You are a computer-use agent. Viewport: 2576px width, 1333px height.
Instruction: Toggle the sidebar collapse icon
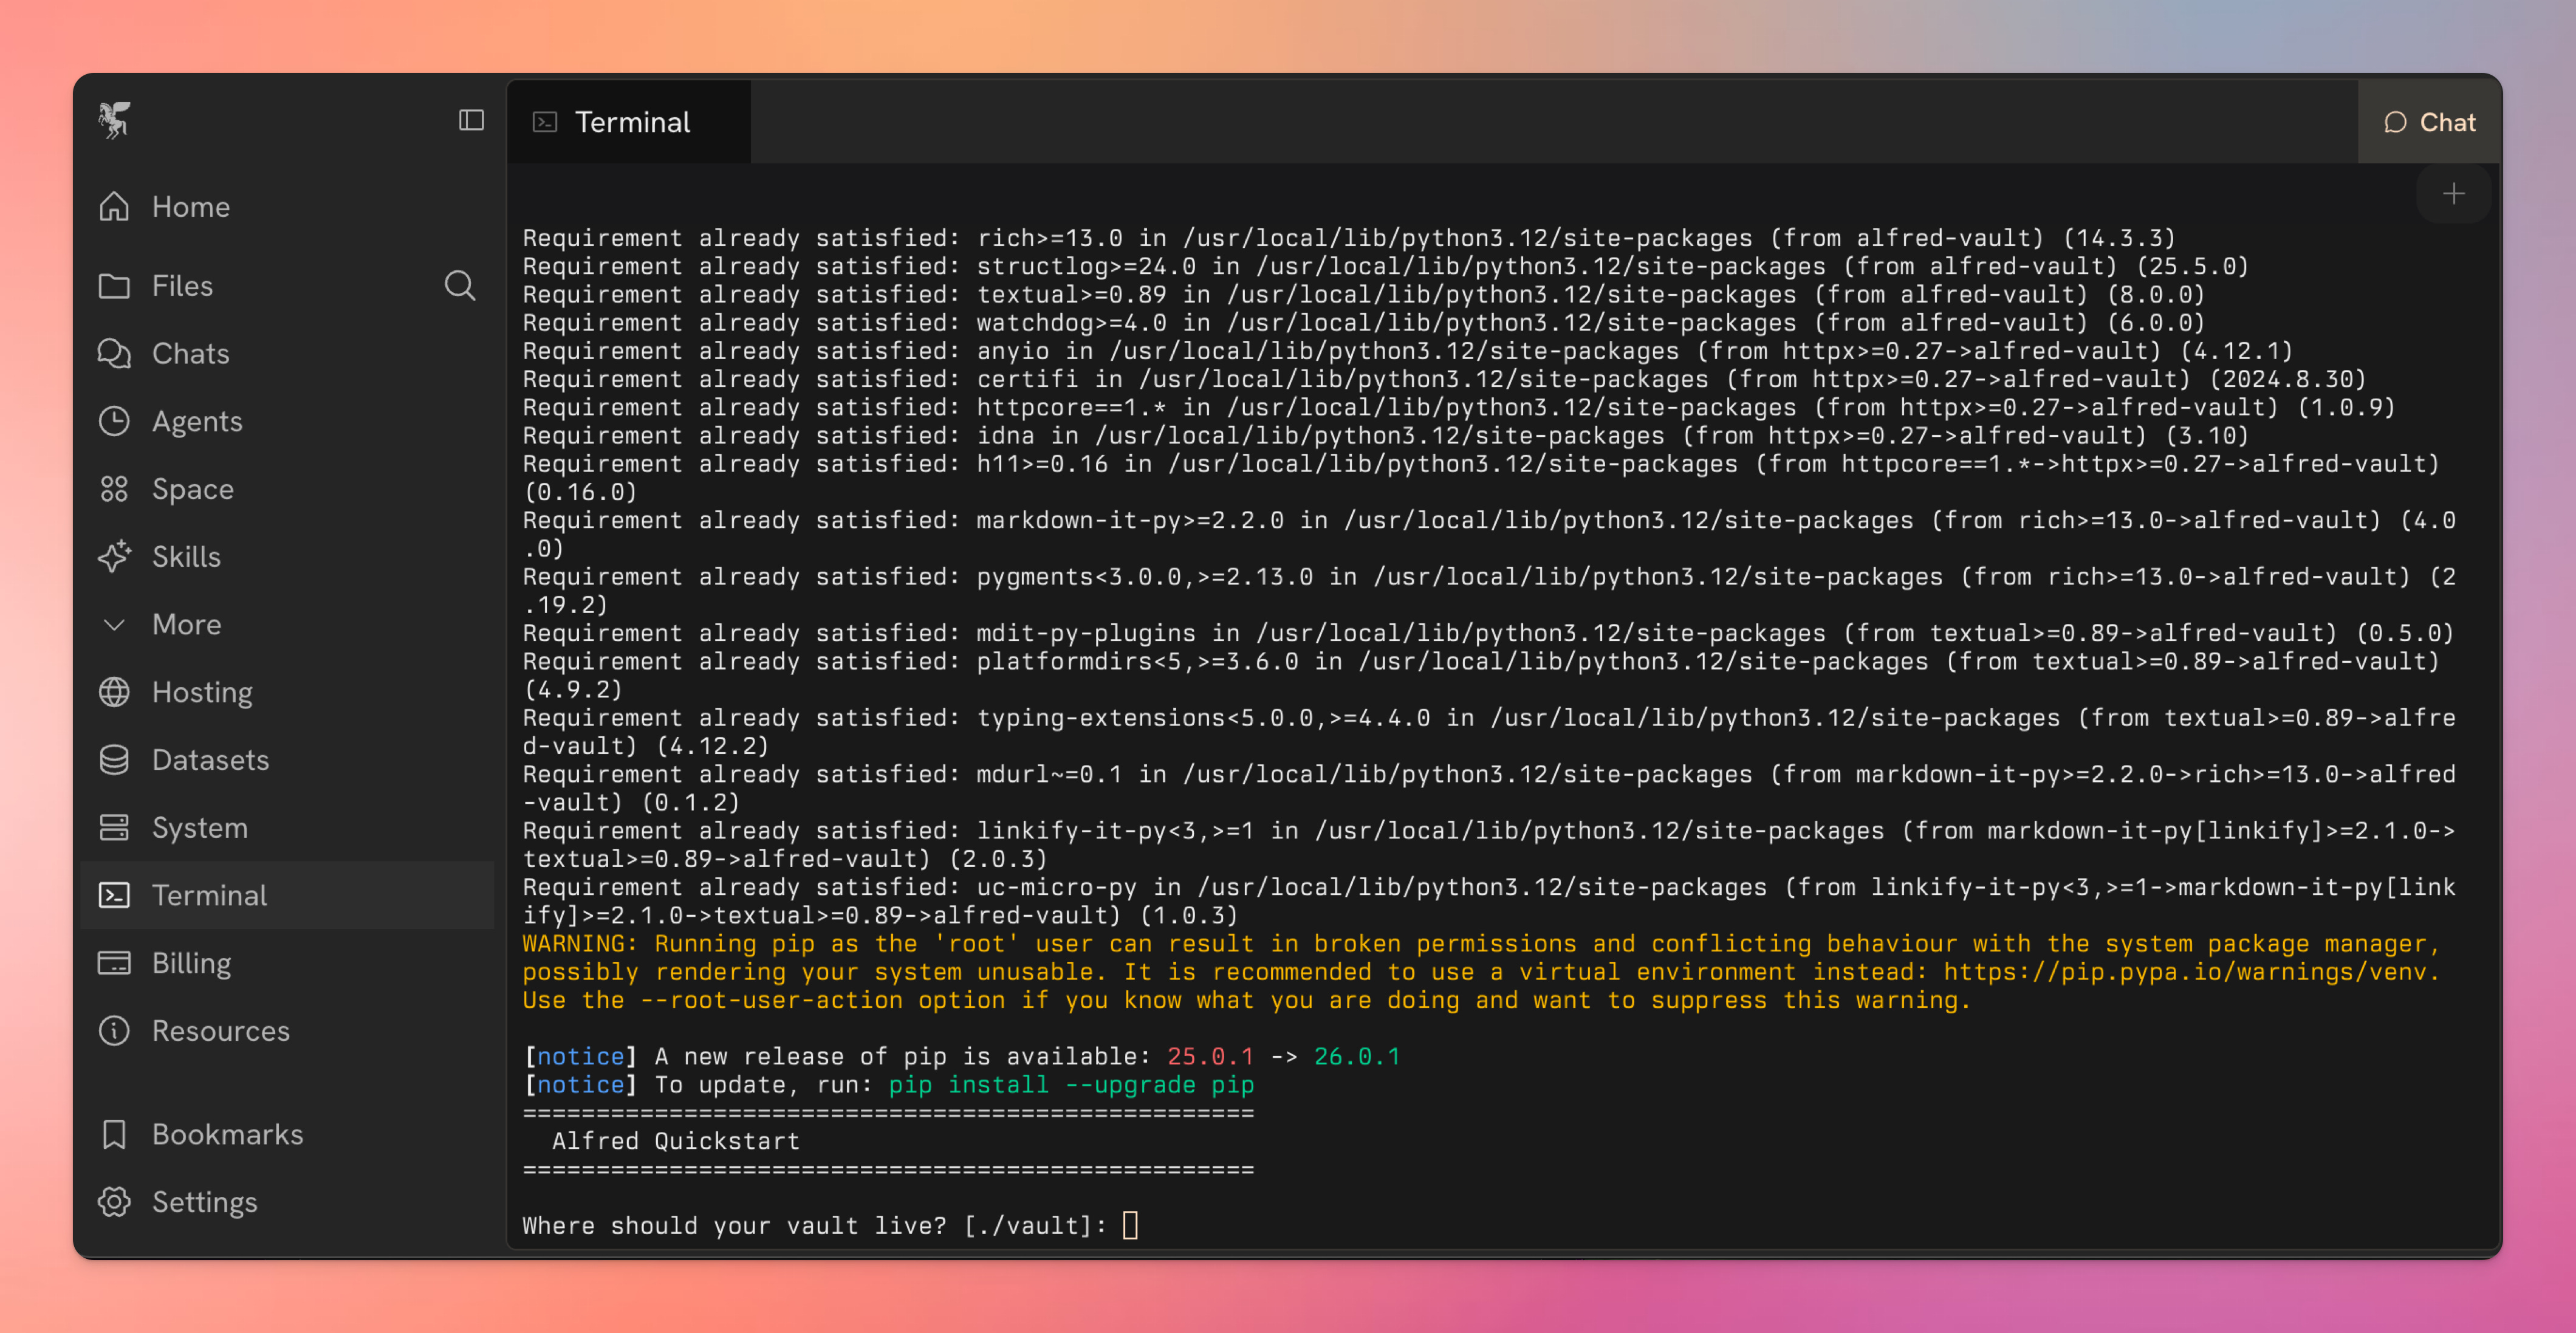471,120
